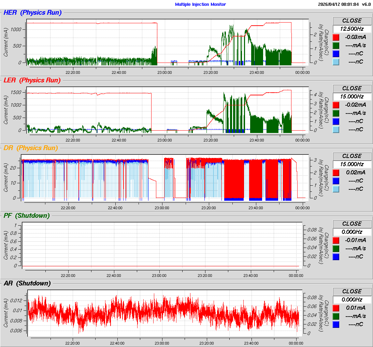Click the light blue swatch in DR legend

[x=336, y=189]
